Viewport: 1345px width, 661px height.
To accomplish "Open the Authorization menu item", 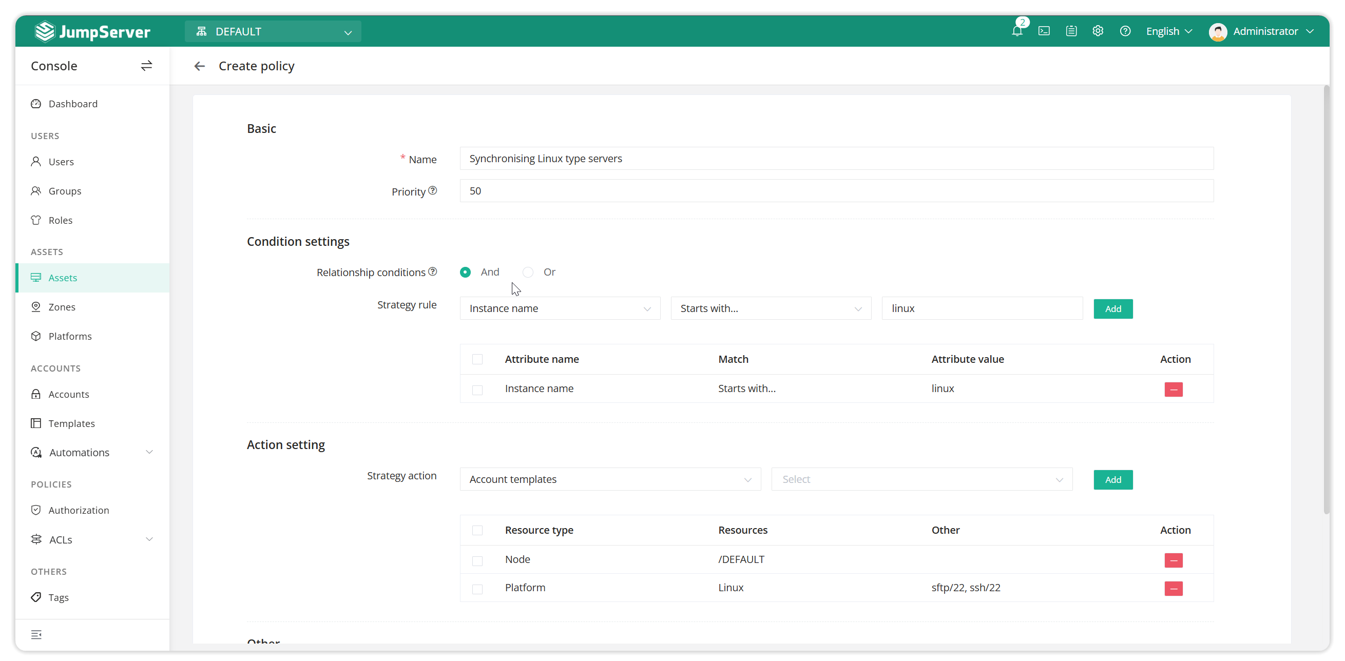I will [x=92, y=510].
